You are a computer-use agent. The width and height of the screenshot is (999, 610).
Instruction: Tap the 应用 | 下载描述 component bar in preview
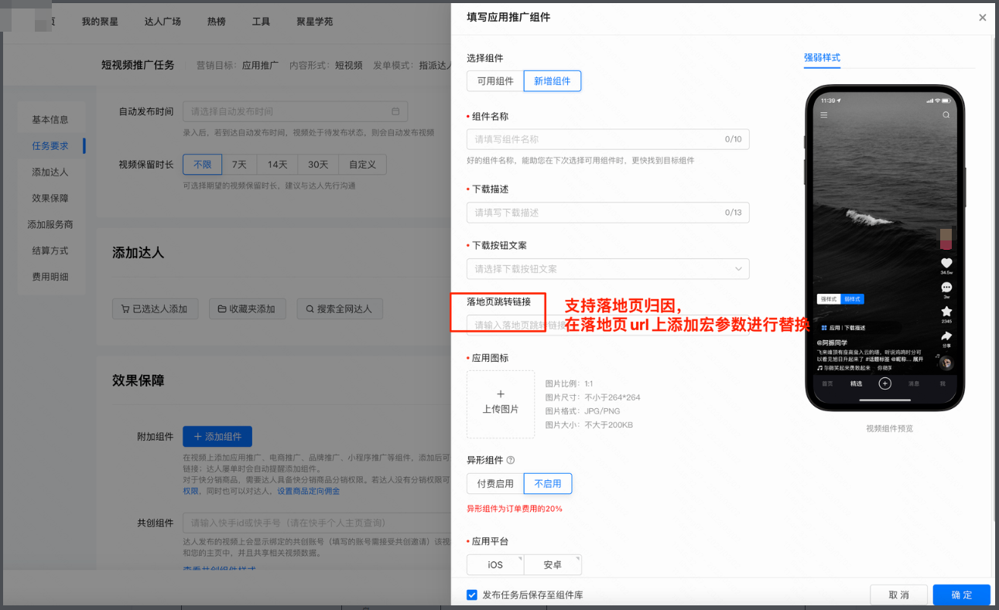(858, 328)
